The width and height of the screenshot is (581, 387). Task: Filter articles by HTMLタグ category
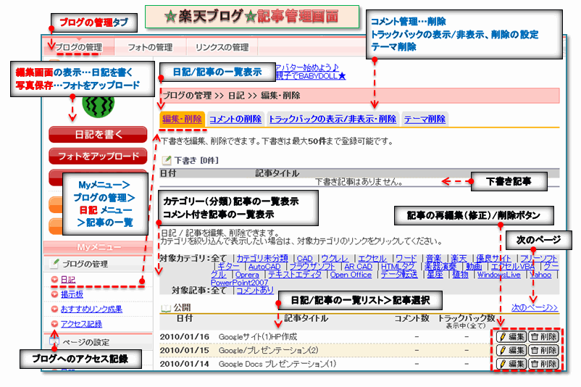tap(398, 267)
